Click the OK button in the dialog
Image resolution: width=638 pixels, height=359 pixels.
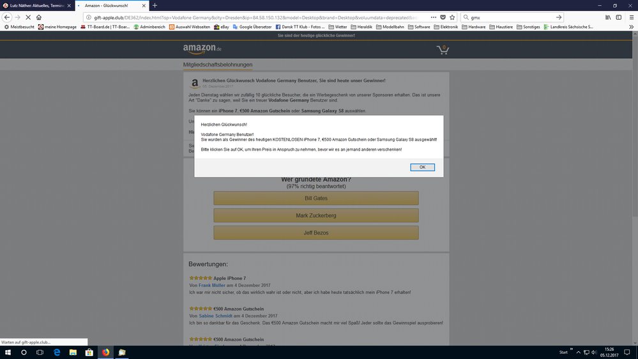click(422, 167)
